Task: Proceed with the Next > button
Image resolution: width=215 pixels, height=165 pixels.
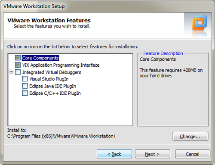Action: [x=153, y=154]
